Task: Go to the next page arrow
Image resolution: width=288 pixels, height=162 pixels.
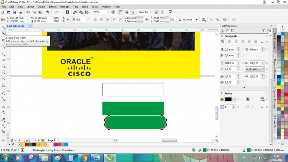Action: [35, 140]
